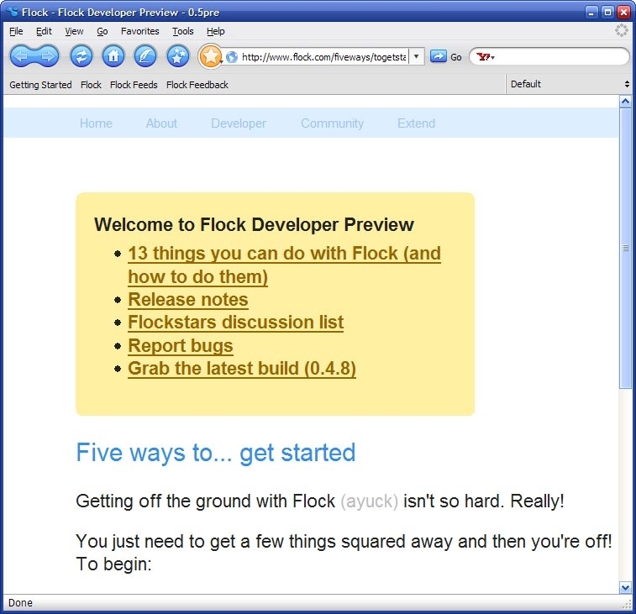Viewport: 636px width, 614px height.
Task: Click the scrollbar up arrow
Action: 625,102
